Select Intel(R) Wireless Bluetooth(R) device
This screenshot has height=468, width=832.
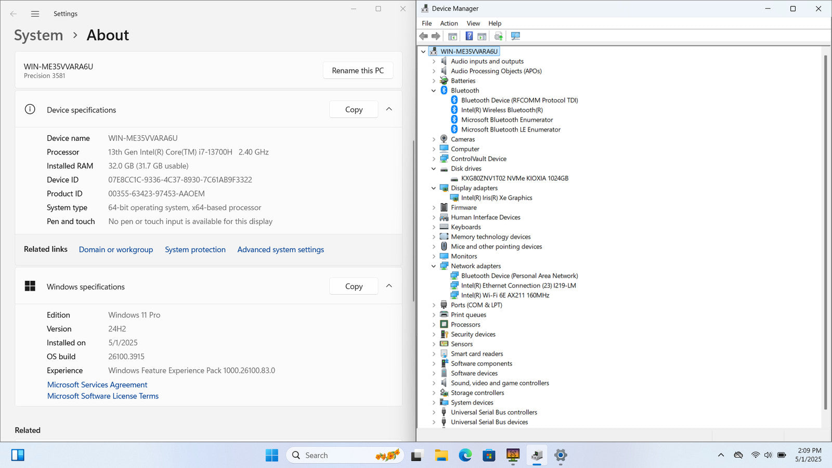pyautogui.click(x=502, y=110)
